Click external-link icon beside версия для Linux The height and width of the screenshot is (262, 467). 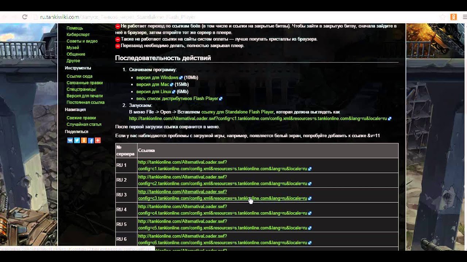click(x=174, y=92)
